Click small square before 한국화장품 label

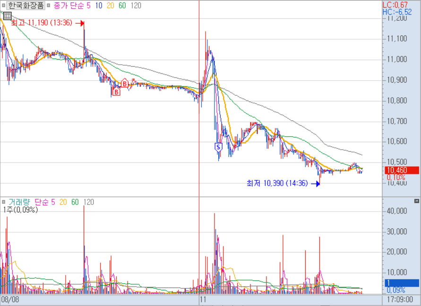click(4, 6)
